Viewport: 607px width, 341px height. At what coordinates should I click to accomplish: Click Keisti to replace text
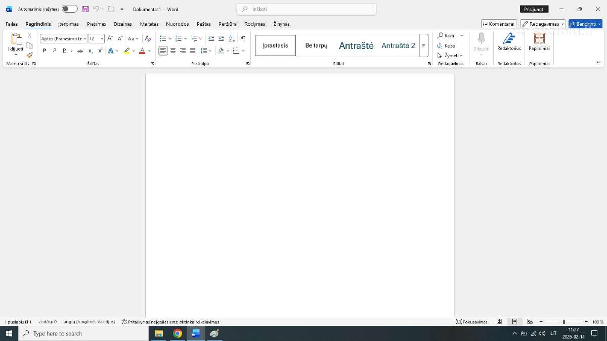point(446,45)
